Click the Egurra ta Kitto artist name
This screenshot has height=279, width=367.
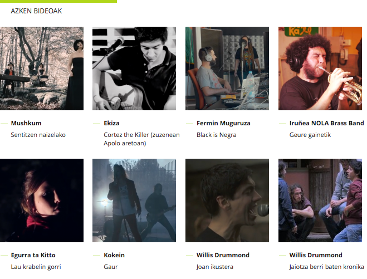pos(33,255)
